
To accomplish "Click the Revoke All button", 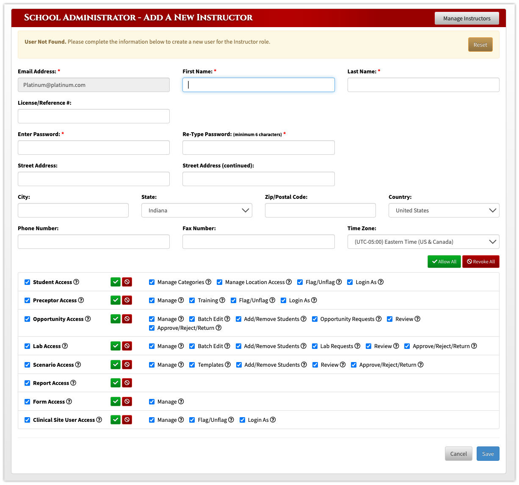I will pos(481,262).
